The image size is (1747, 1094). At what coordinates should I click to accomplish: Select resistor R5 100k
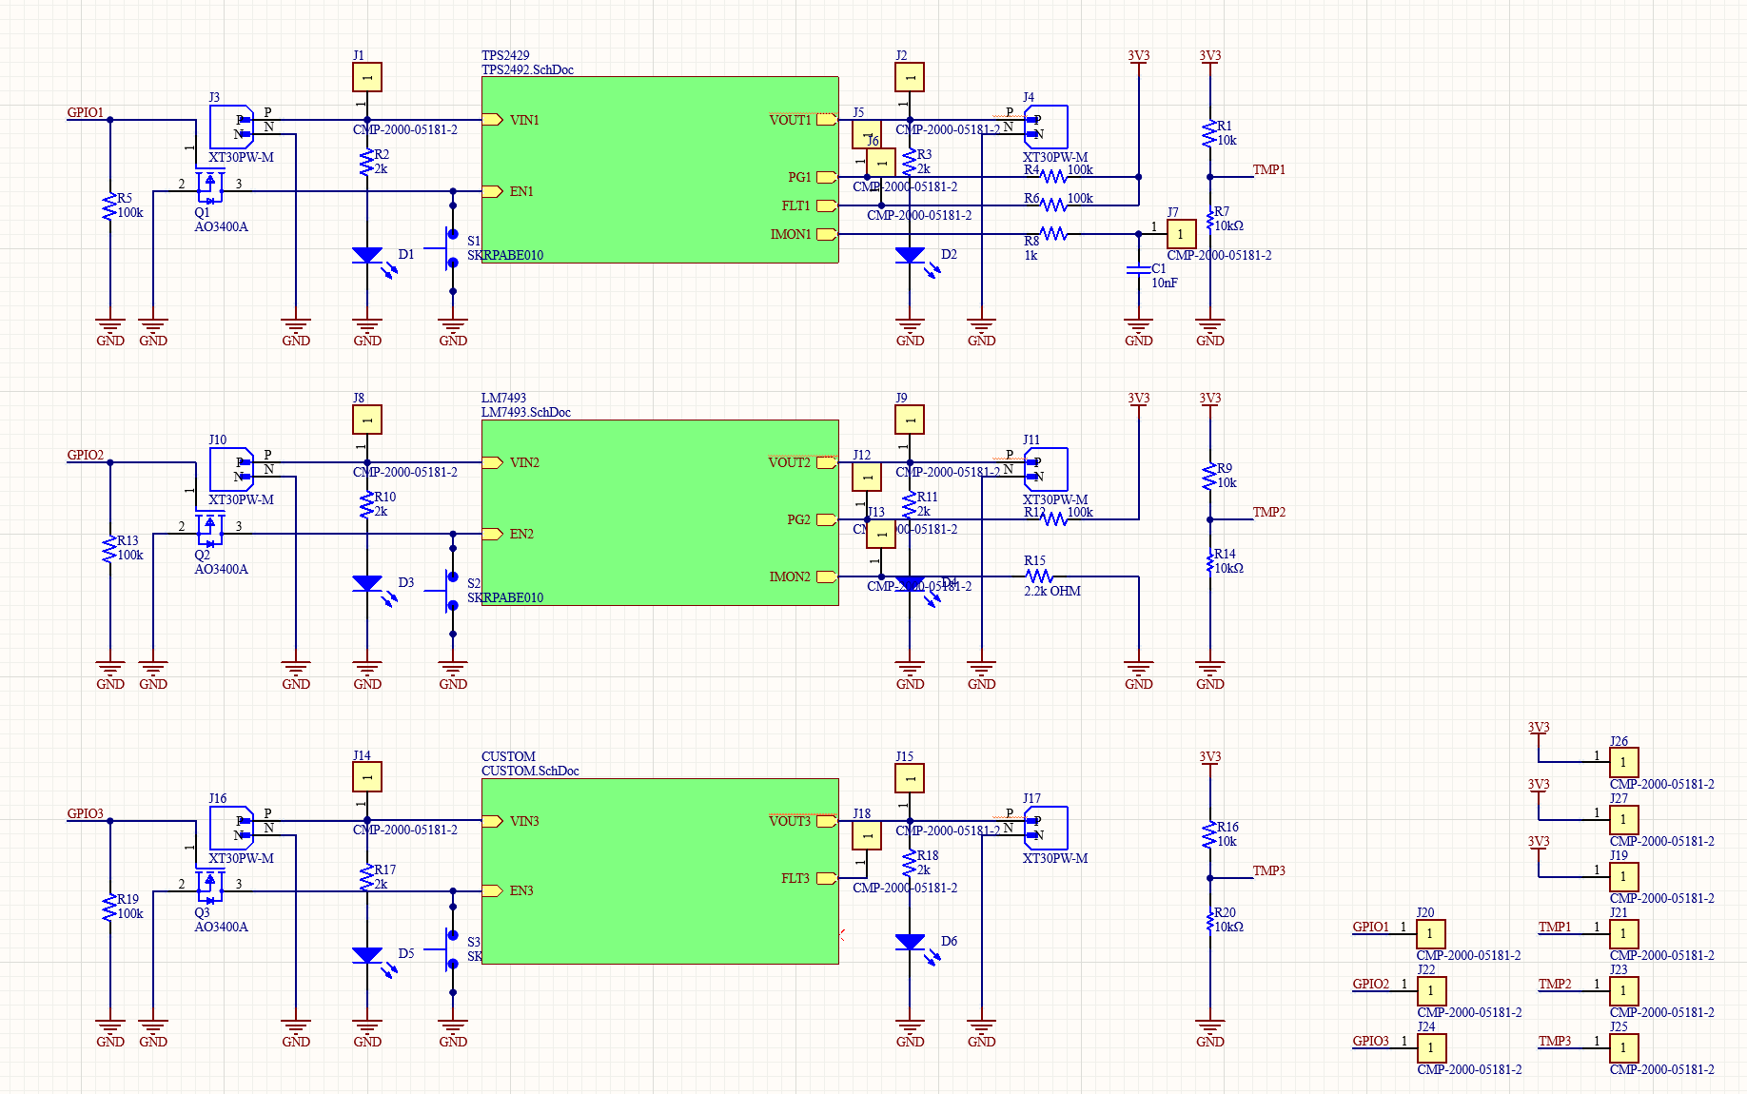point(110,206)
